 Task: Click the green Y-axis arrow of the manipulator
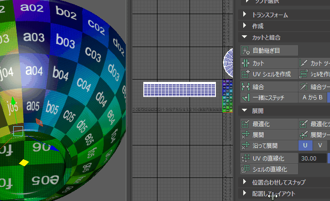tap(13, 101)
